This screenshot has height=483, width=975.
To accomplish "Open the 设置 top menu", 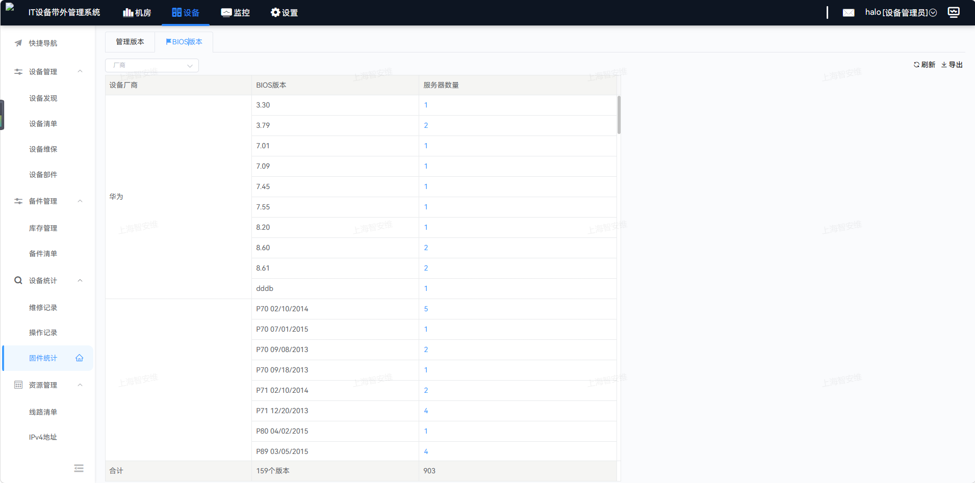I will 284,13.
